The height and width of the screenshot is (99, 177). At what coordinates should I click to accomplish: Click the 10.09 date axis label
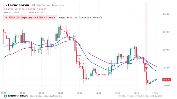pos(41,93)
